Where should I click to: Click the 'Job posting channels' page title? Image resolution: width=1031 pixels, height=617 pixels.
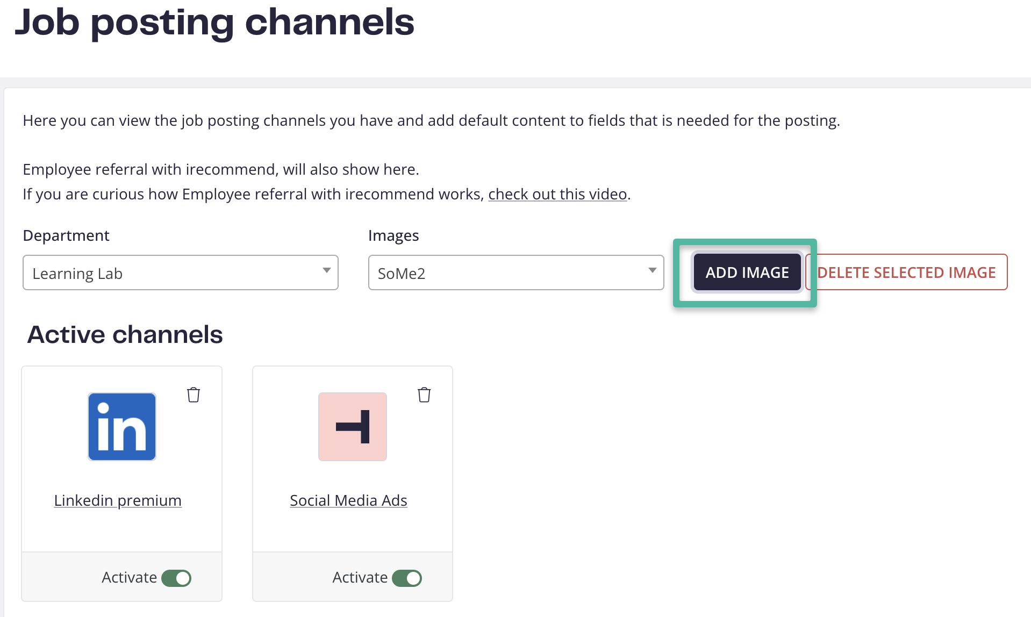pyautogui.click(x=214, y=23)
